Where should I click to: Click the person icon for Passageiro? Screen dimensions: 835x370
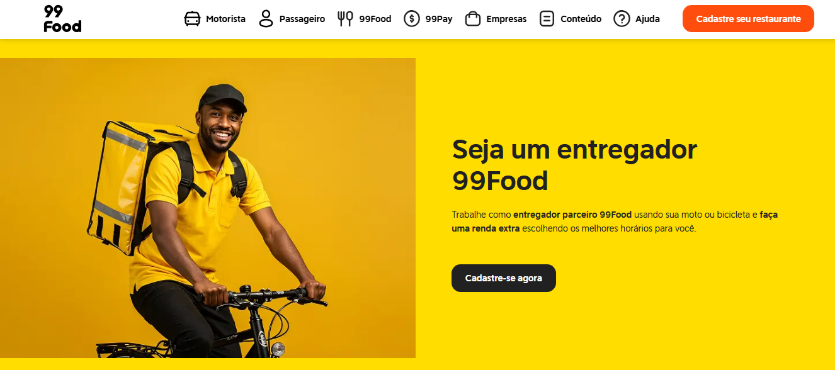click(266, 19)
